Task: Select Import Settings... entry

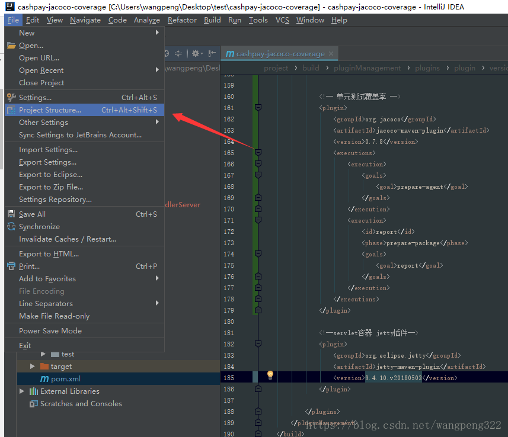Action: pyautogui.click(x=85, y=150)
